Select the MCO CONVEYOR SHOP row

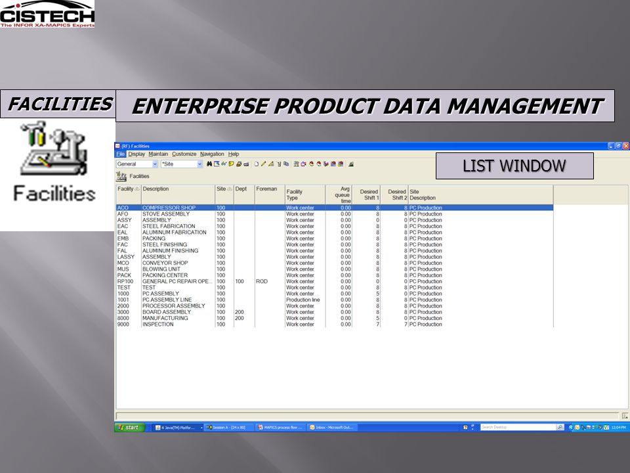click(335, 263)
